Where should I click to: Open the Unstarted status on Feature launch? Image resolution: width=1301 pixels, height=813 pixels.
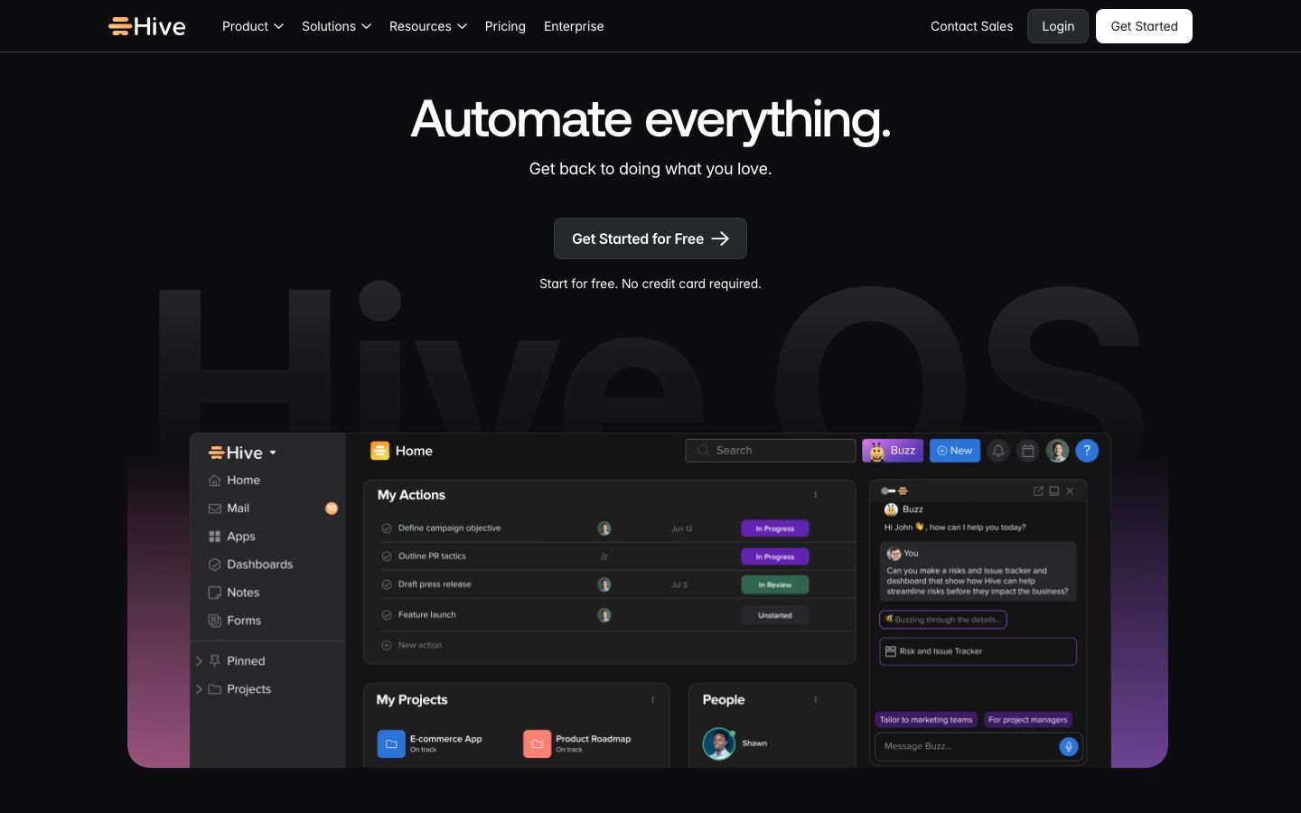coord(775,615)
